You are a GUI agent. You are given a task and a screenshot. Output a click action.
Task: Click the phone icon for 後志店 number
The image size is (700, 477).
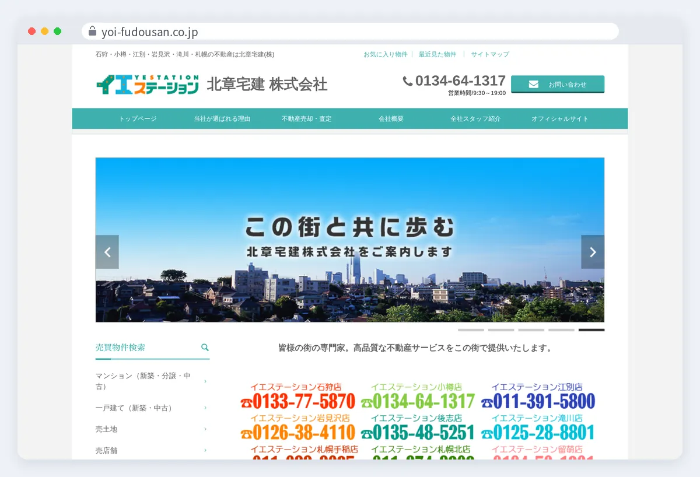(366, 433)
